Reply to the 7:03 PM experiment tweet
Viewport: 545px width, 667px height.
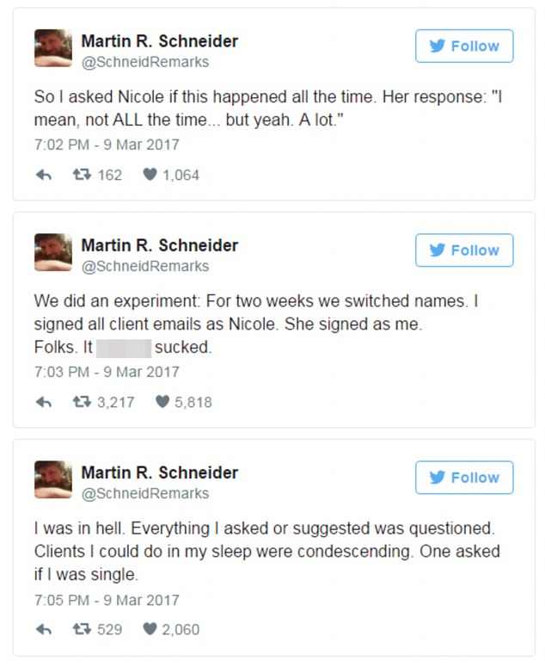[44, 402]
